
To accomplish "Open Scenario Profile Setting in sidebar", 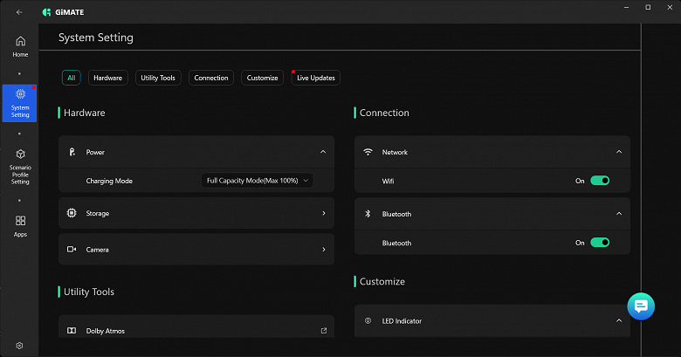I will point(20,166).
